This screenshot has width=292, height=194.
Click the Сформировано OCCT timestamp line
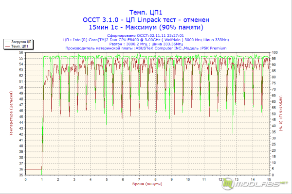(146, 35)
